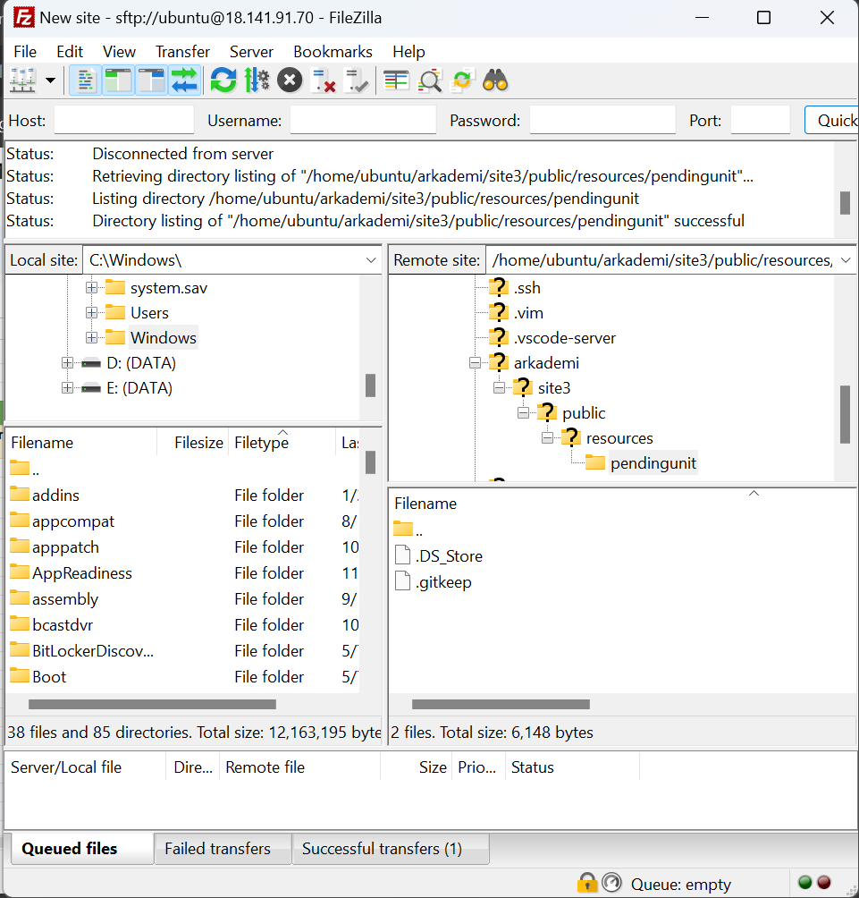Collapse the arkademi folder in remote tree
The height and width of the screenshot is (898, 859).
coord(474,361)
